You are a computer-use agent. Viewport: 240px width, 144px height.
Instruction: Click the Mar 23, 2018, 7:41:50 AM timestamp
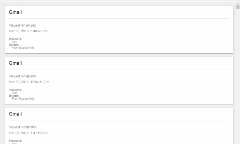tap(28, 133)
